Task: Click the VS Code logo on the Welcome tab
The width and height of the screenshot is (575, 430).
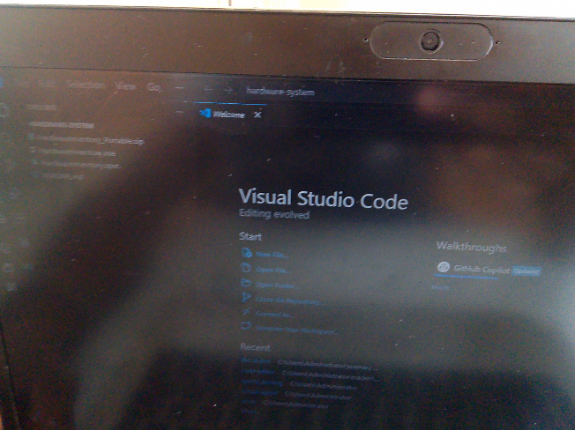Action: [x=205, y=113]
